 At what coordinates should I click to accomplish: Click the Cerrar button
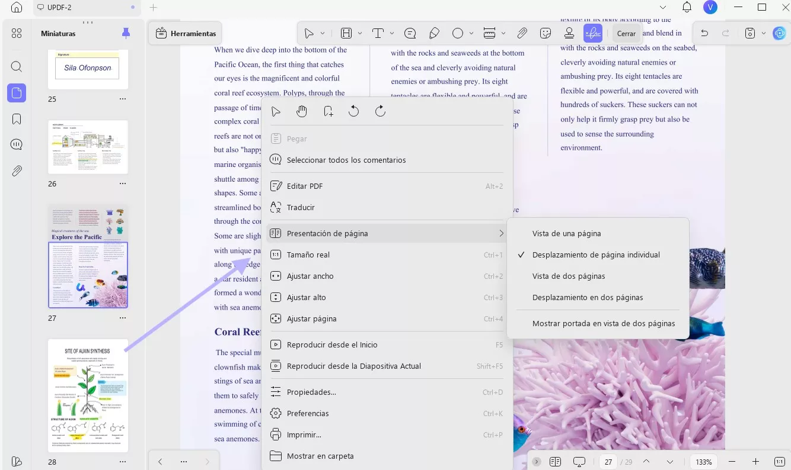[x=626, y=34]
